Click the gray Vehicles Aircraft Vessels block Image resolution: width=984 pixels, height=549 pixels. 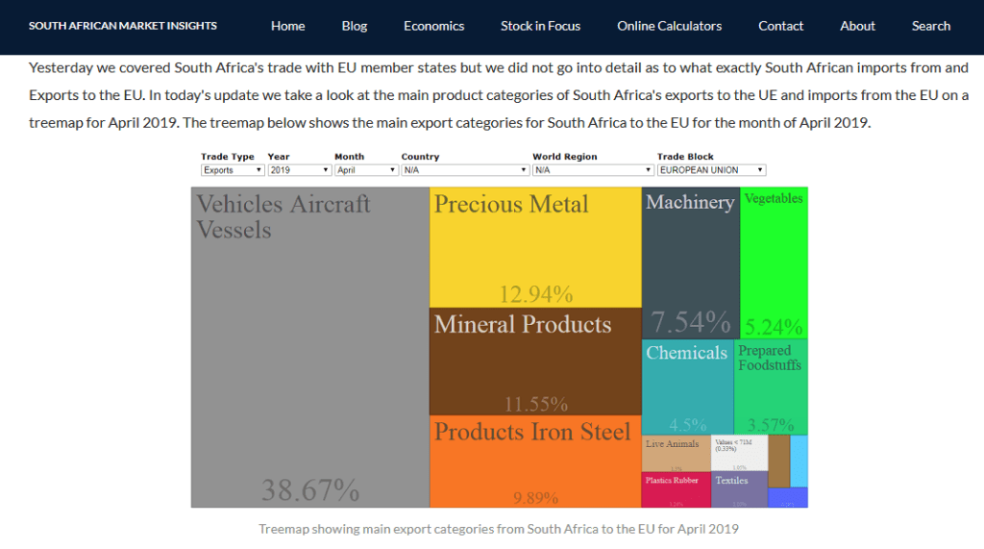(x=309, y=346)
